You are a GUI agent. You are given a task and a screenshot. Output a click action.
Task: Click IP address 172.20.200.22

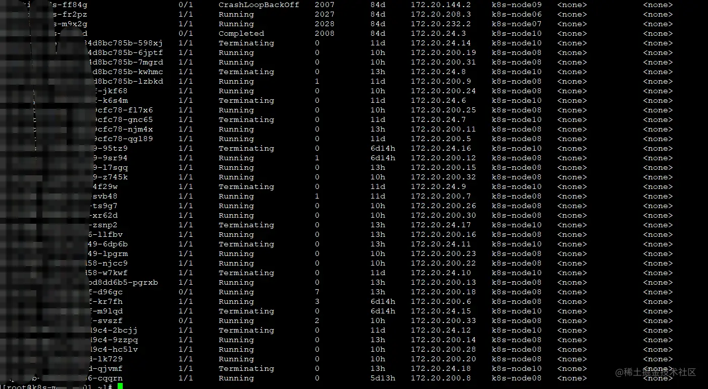pyautogui.click(x=443, y=264)
